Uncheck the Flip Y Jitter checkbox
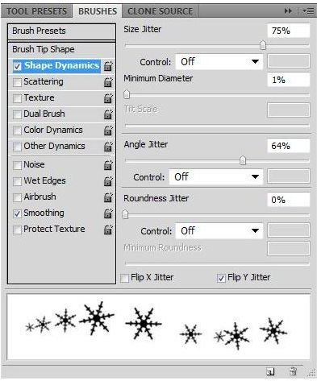Image resolution: width=317 pixels, height=381 pixels. coord(221,278)
